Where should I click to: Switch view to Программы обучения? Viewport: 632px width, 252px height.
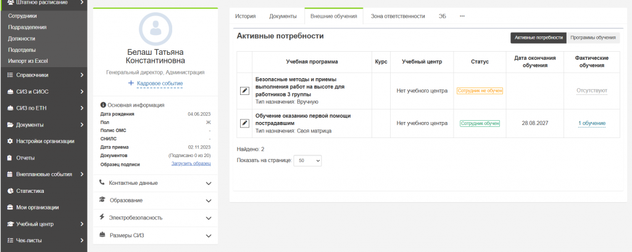point(593,38)
